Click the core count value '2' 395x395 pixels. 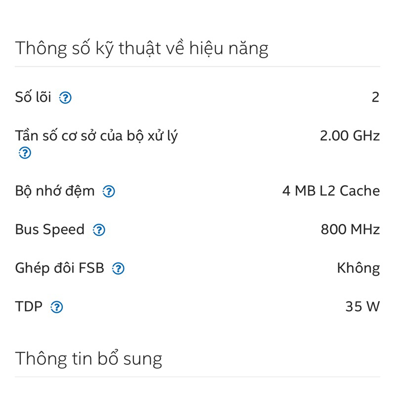click(375, 97)
